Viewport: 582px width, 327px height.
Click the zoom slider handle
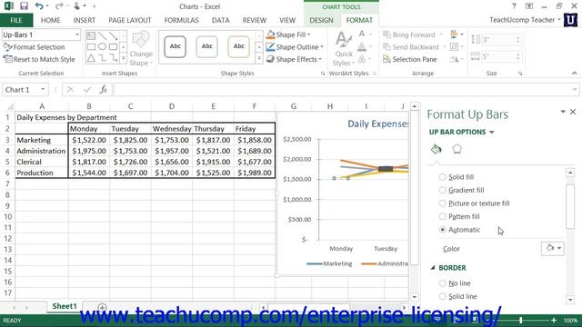click(521, 320)
